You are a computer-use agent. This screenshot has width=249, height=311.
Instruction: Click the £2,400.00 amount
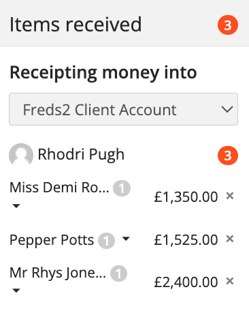tap(186, 282)
